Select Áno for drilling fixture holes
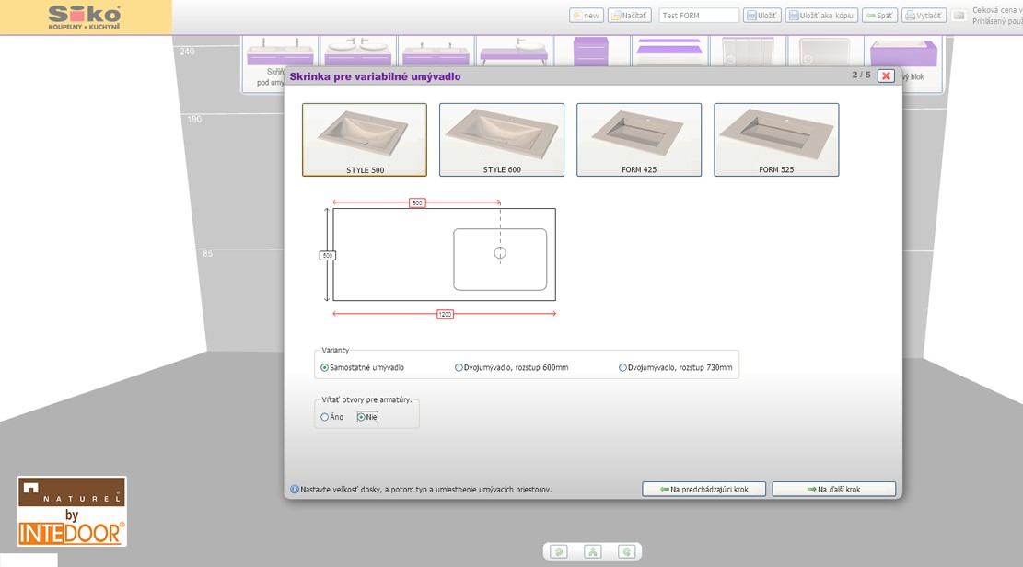This screenshot has height=567, width=1023. [325, 417]
